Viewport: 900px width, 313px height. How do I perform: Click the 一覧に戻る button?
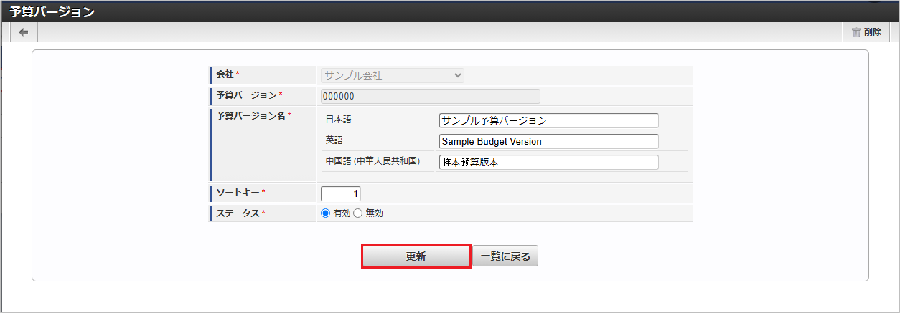click(505, 256)
